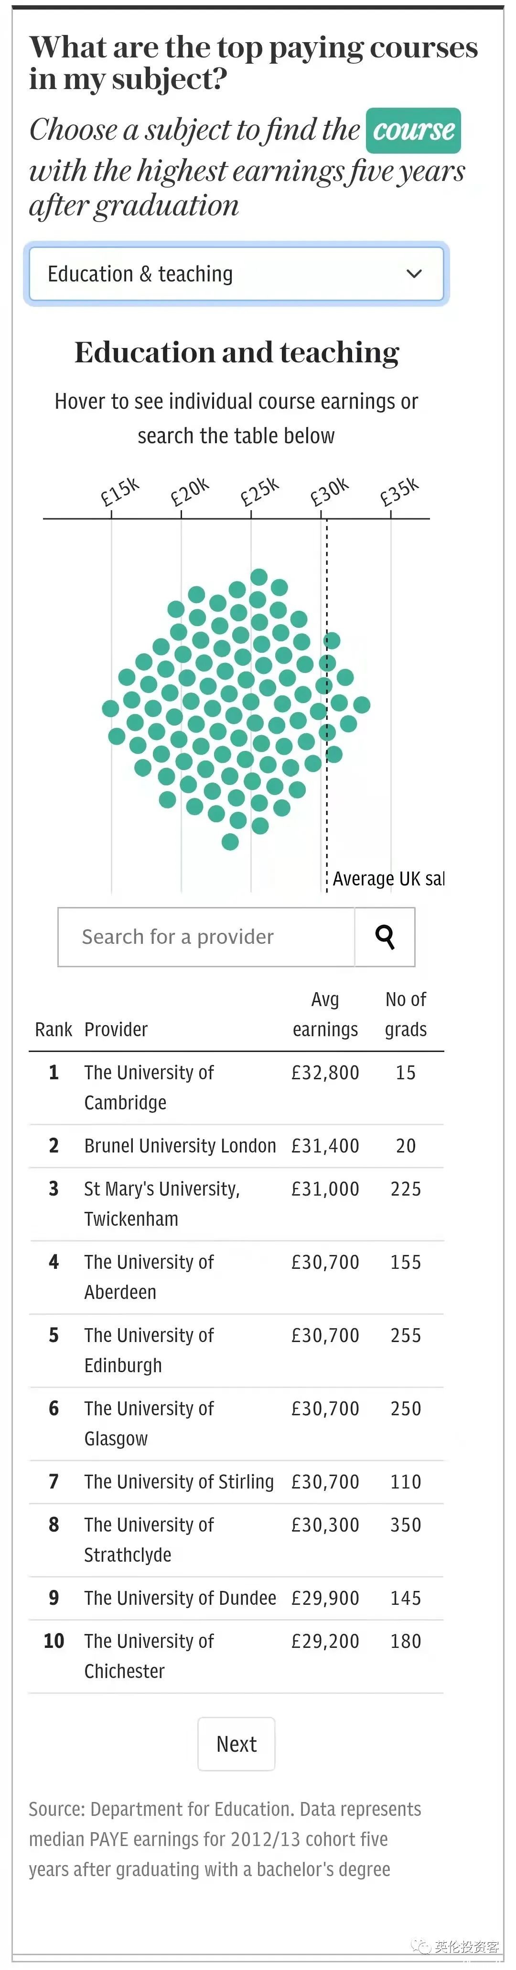Click The University of Edinburgh entry

(x=236, y=1351)
